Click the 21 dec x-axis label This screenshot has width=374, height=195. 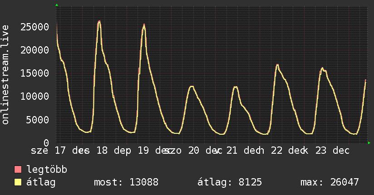point(243,151)
